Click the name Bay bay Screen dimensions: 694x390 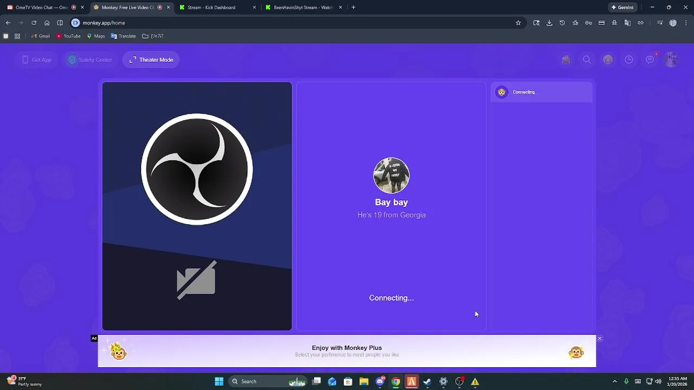coord(391,202)
